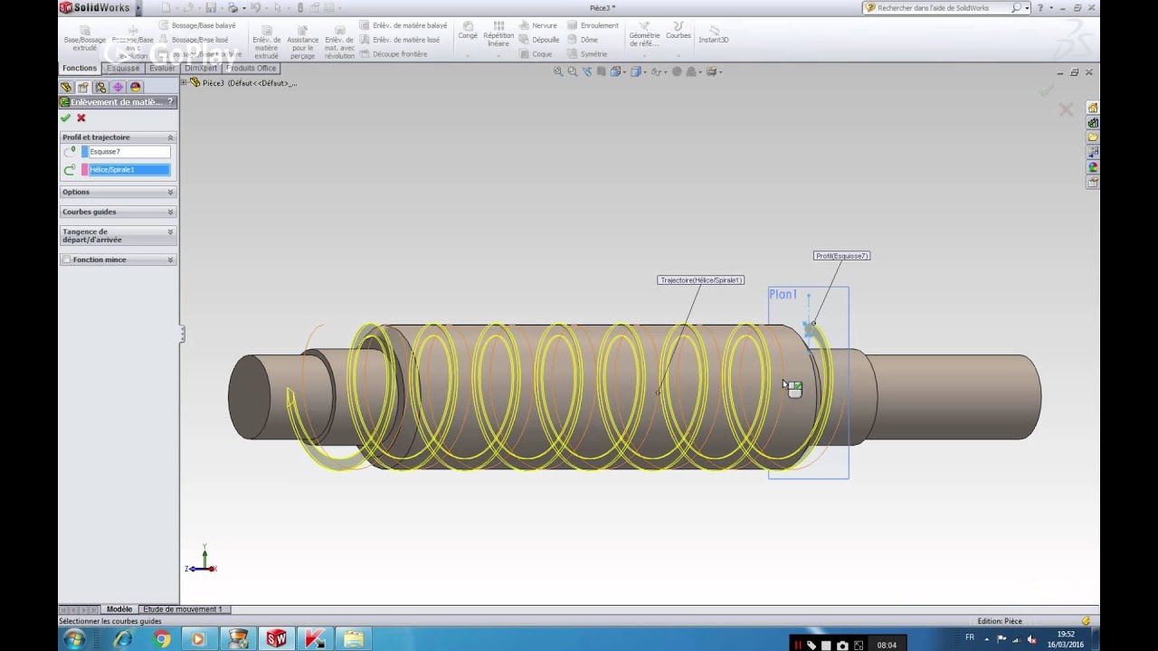Click Zoom to Area icon
1158x651 pixels.
573,71
